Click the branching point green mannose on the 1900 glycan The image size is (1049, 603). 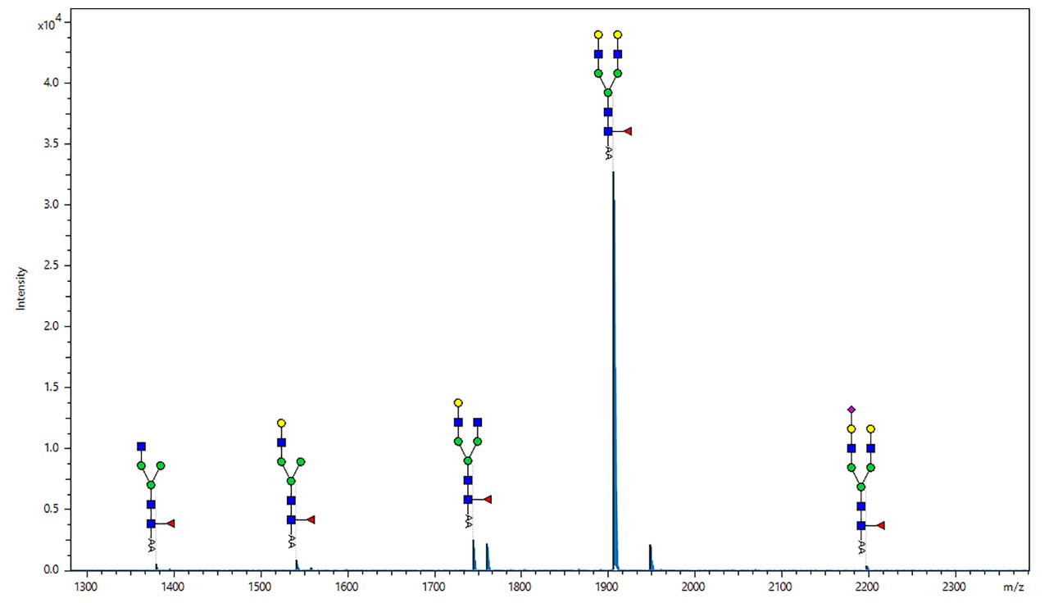(x=606, y=92)
